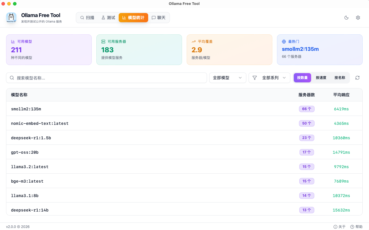
Task: Go to the 测试 tab
Action: click(108, 18)
